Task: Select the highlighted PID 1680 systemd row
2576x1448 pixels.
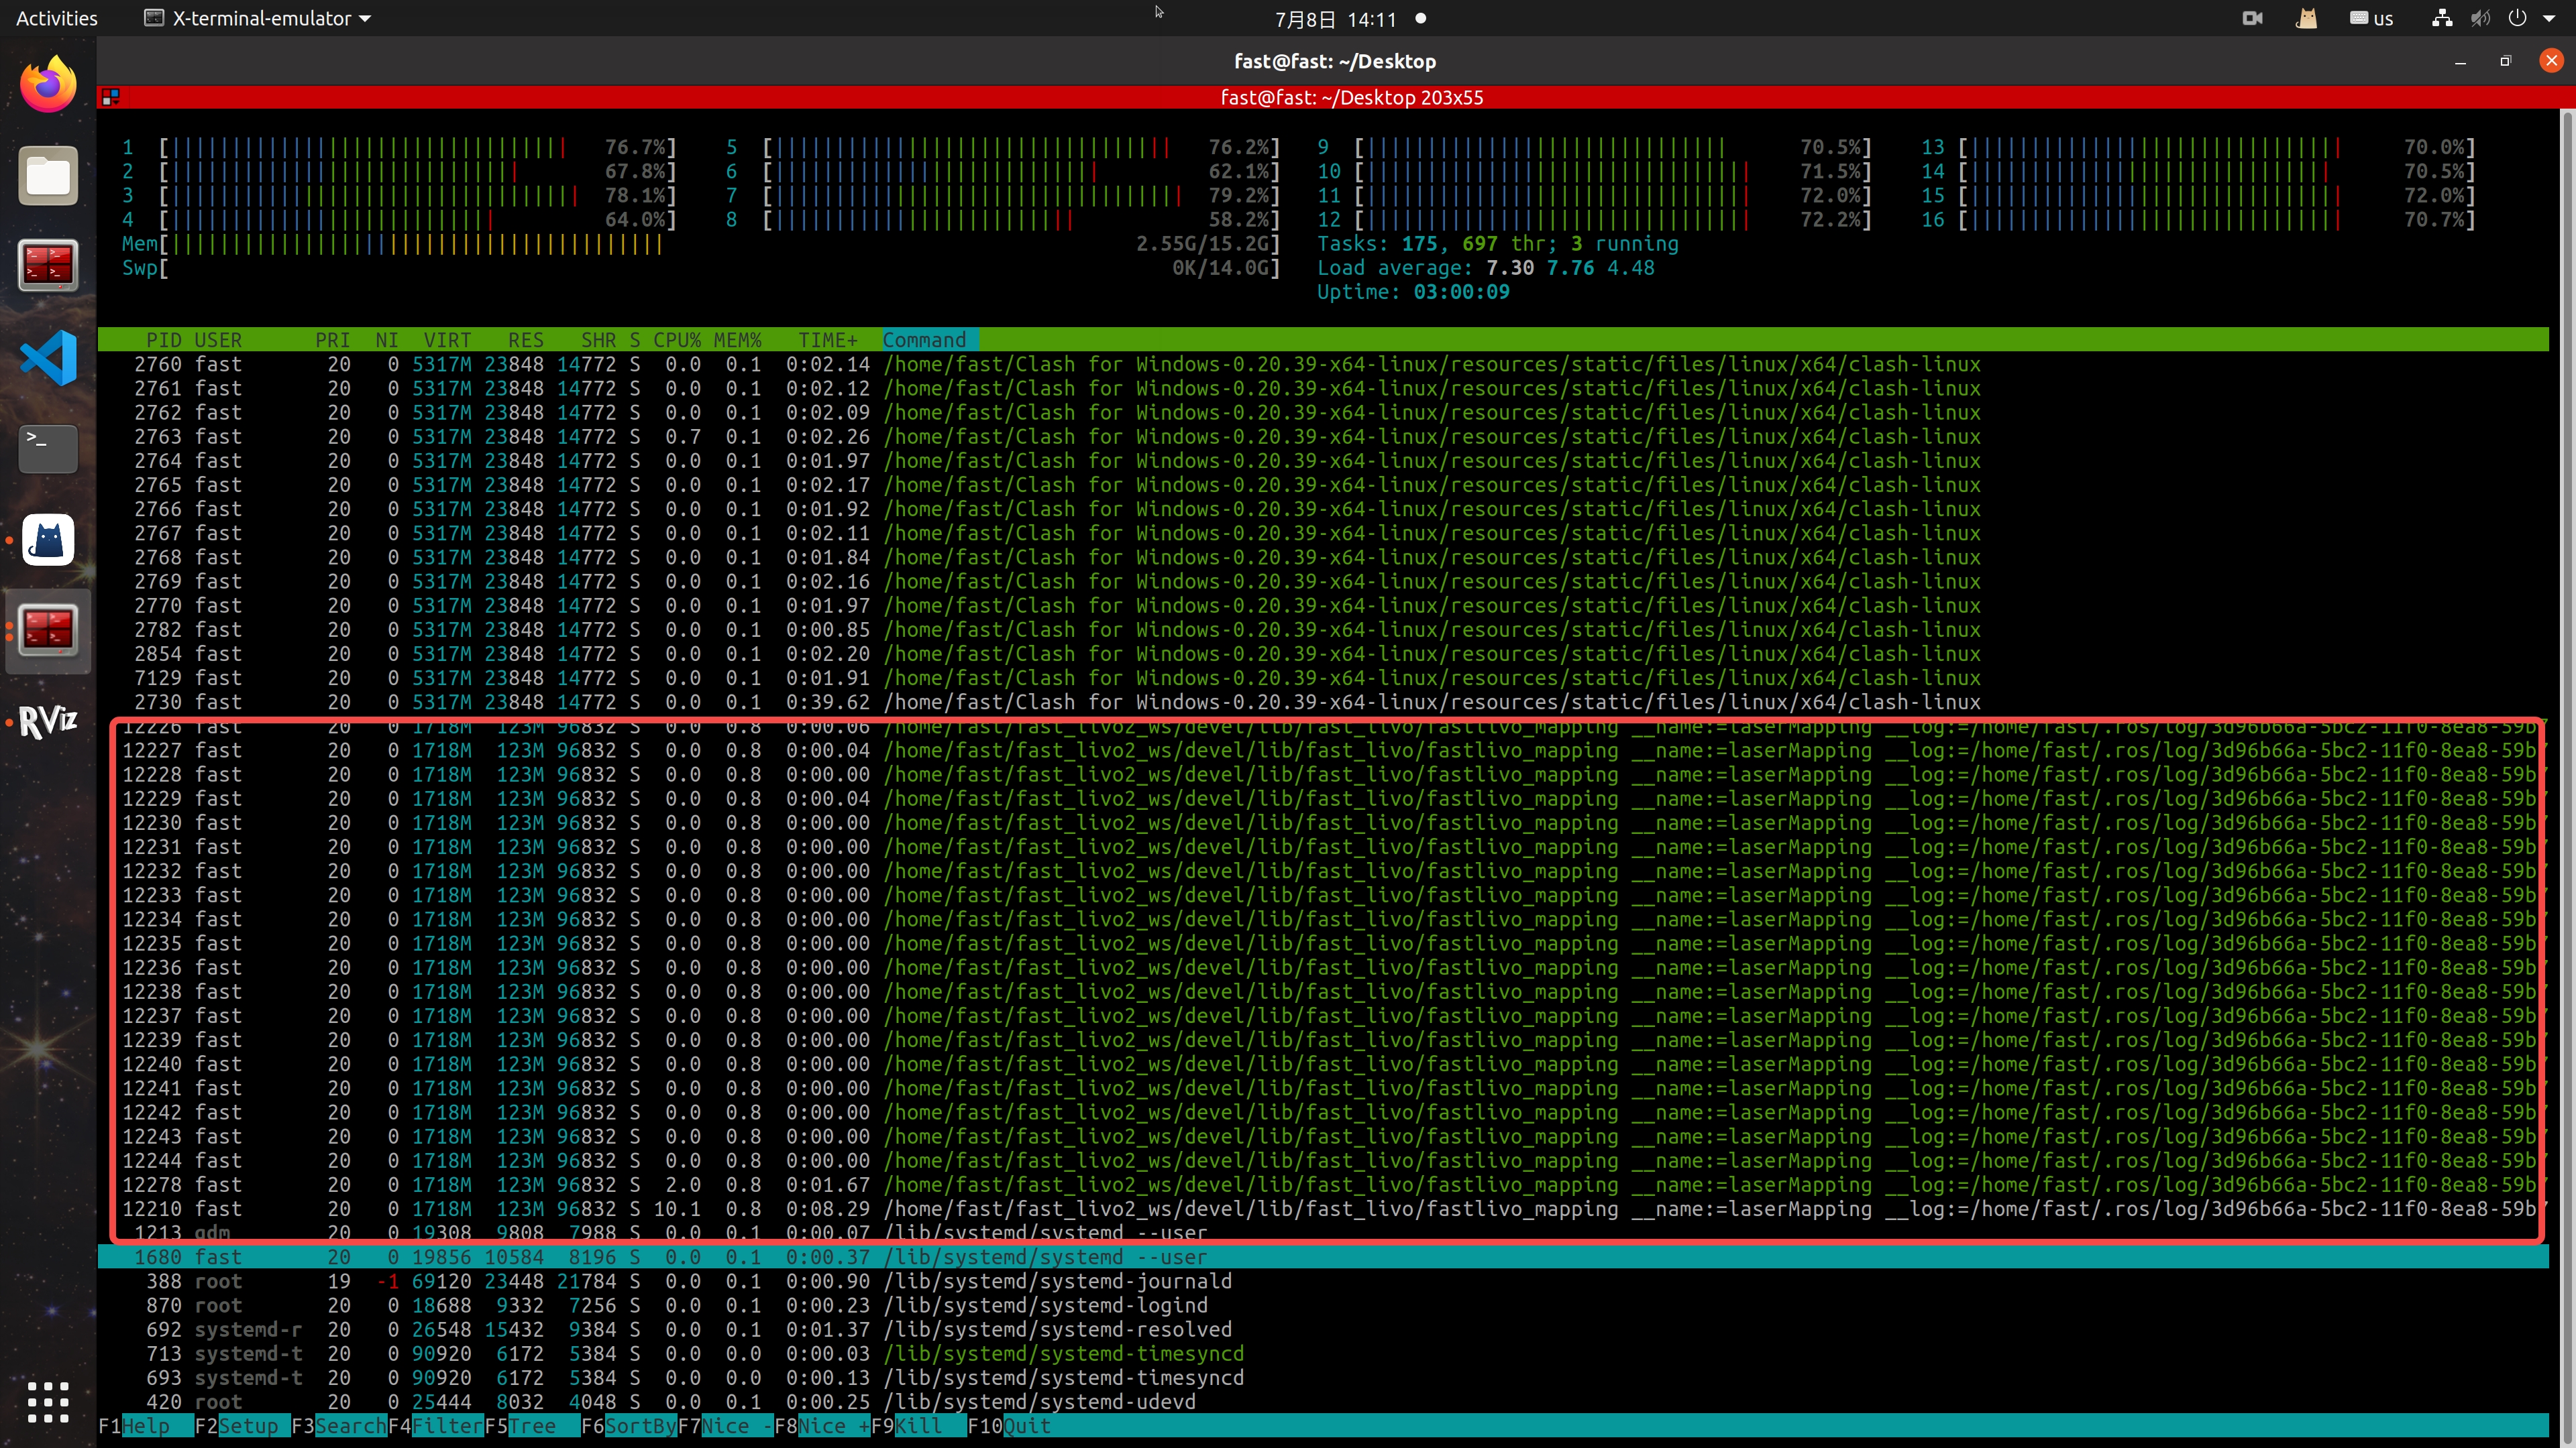Action: coord(1322,1257)
